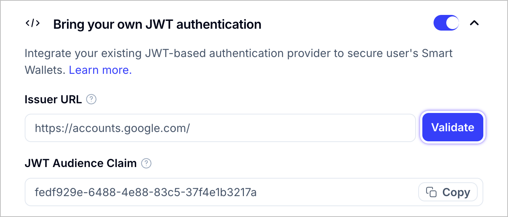Screen dimensions: 508x217
Task: Click the "Bring your own JWT authentication" heading
Action: [157, 25]
